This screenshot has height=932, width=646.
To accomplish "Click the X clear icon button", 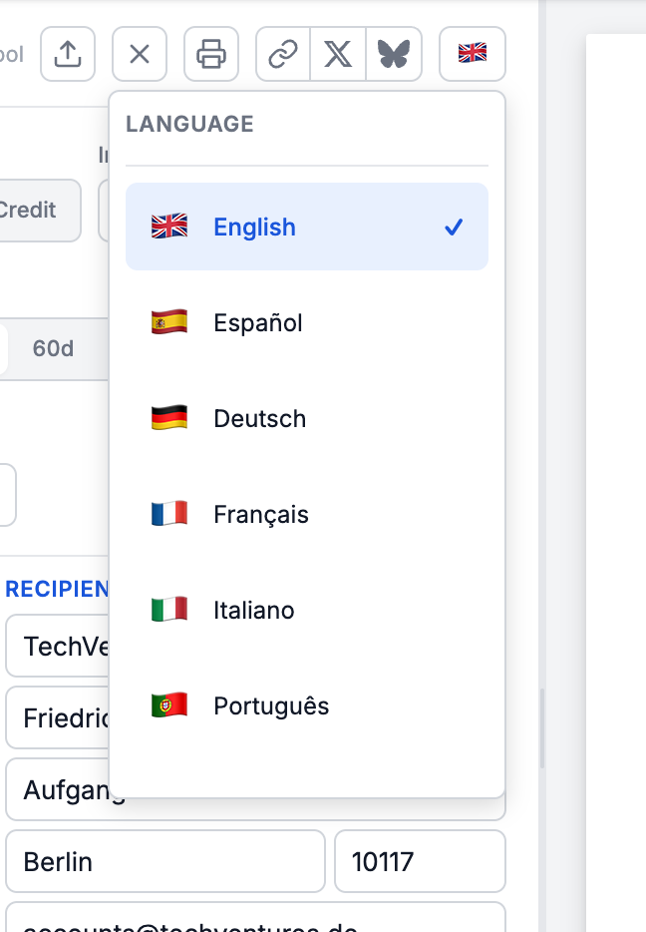I will [x=140, y=54].
